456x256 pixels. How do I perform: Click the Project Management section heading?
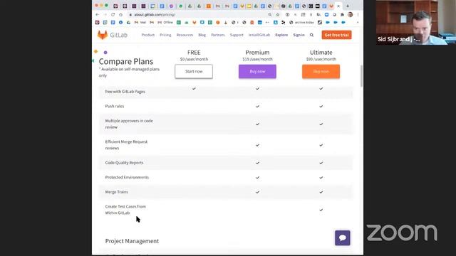[132, 241]
